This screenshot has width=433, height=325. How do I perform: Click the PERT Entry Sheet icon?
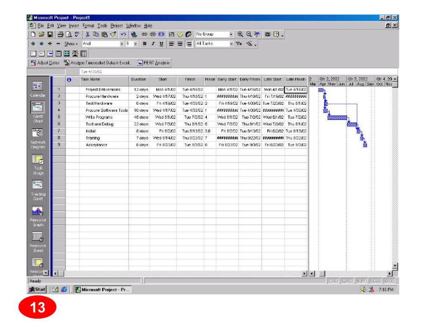point(83,53)
